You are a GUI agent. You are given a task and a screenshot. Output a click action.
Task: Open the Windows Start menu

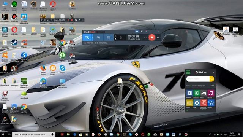tap(3, 134)
